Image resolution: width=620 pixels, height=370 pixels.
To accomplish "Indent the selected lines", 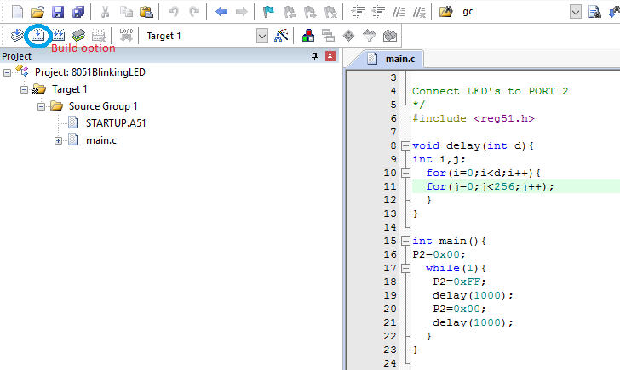I will [x=358, y=12].
